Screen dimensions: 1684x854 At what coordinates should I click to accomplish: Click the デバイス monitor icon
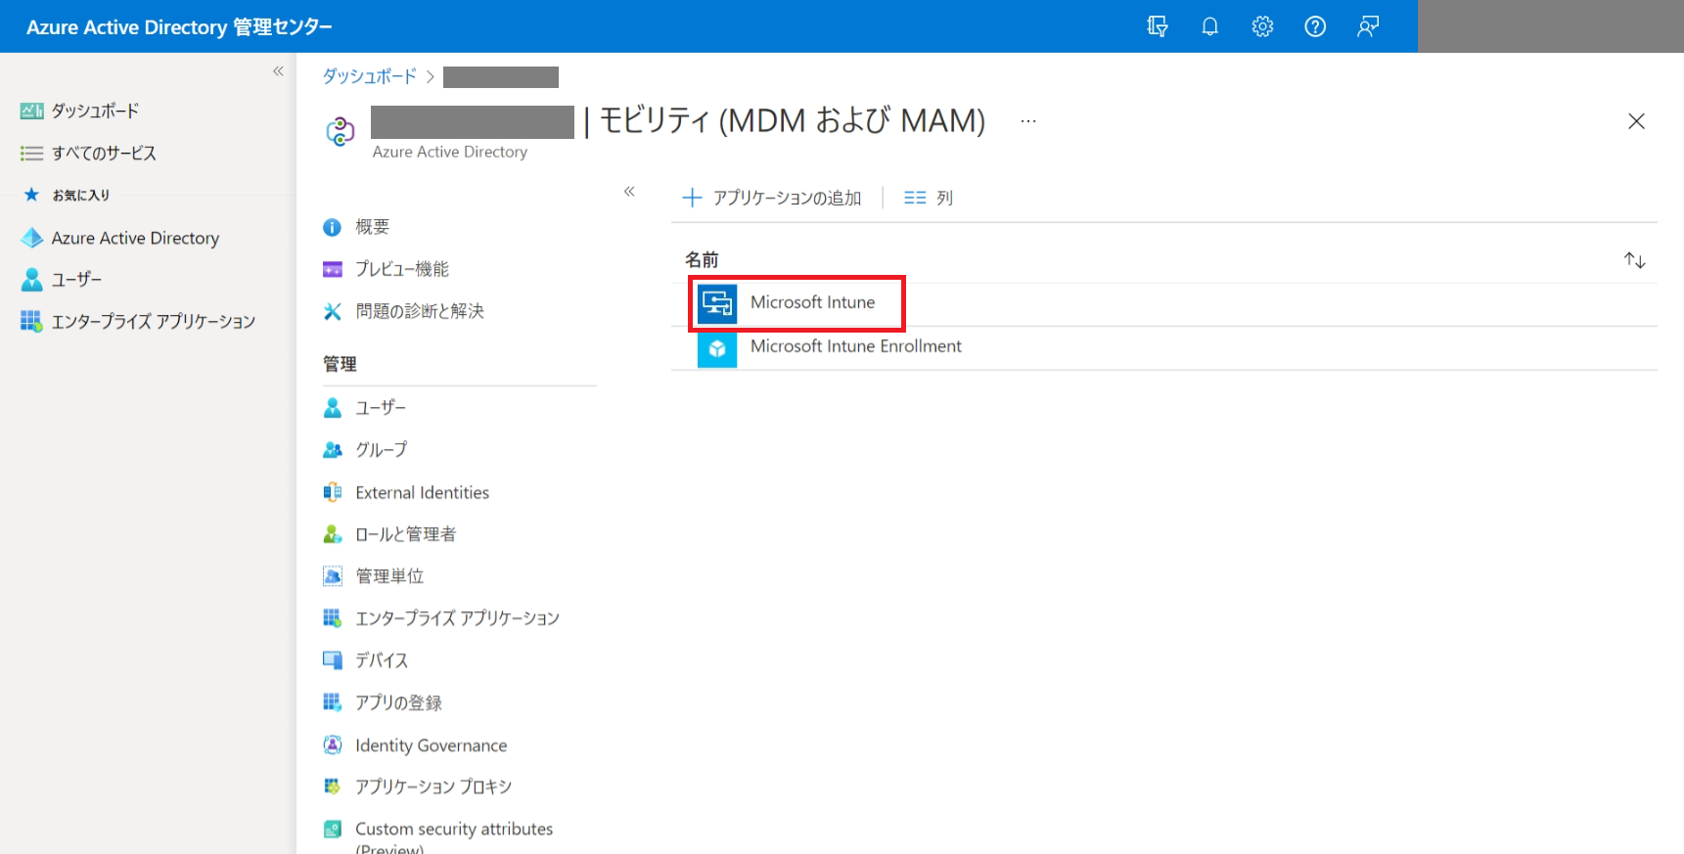coord(333,660)
